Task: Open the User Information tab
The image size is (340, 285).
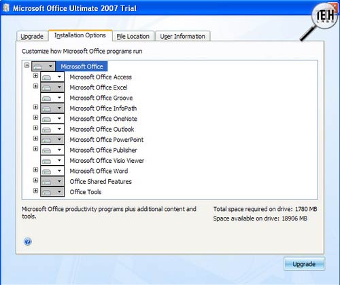Action: (182, 36)
